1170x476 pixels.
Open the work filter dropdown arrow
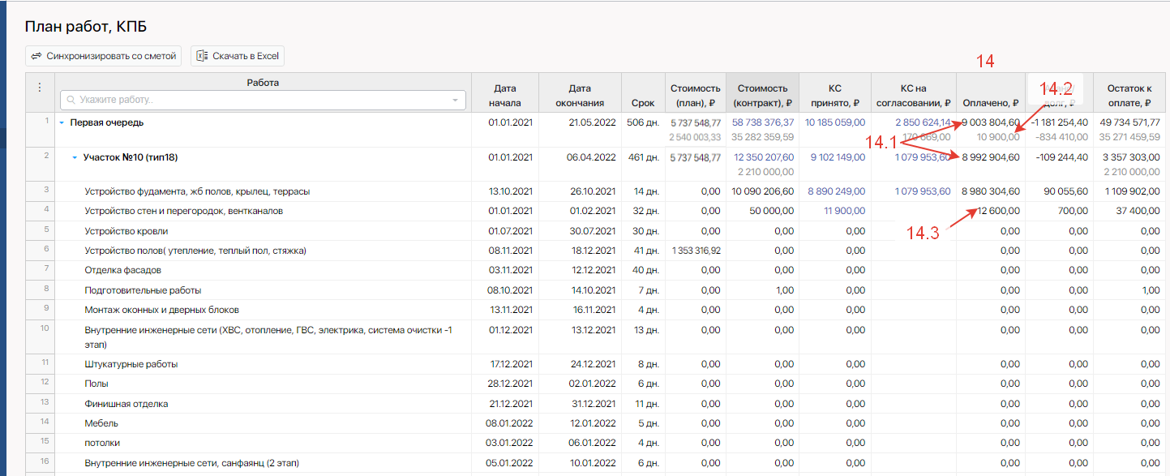pos(455,100)
